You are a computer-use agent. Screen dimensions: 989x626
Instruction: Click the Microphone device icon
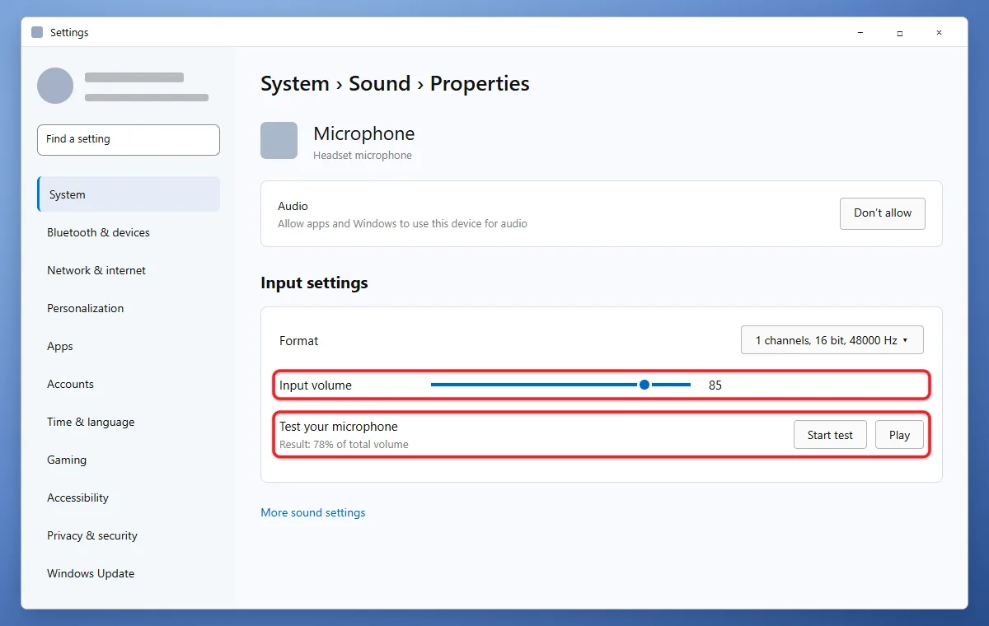pos(279,140)
